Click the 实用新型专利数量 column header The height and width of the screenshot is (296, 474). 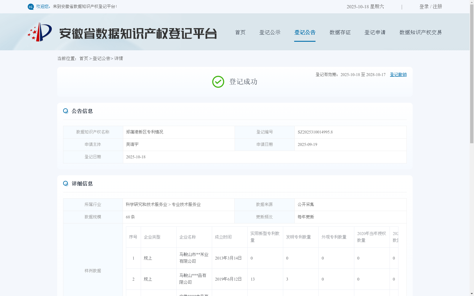[x=265, y=237]
